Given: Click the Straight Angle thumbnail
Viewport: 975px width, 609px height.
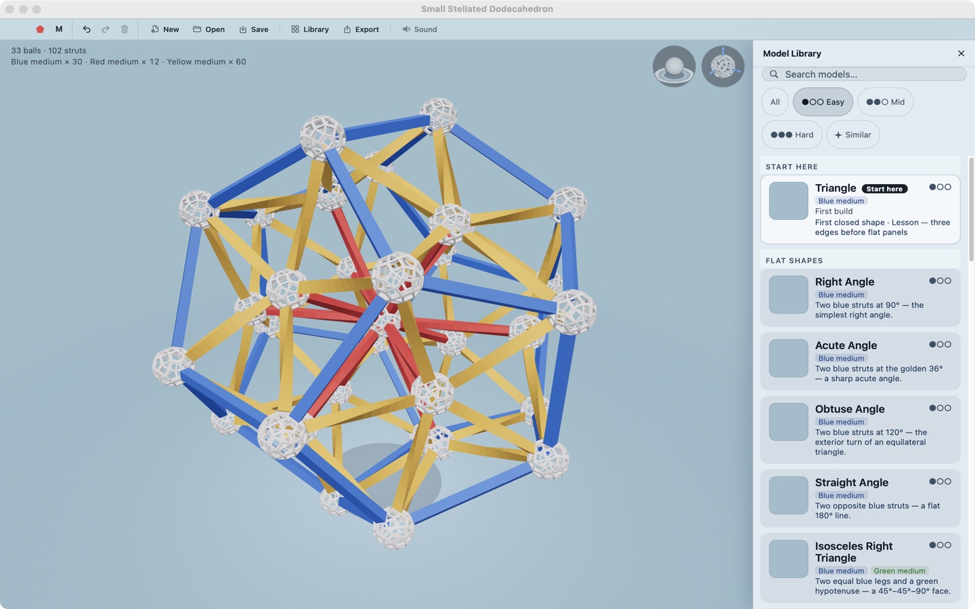Looking at the screenshot, I should point(788,495).
